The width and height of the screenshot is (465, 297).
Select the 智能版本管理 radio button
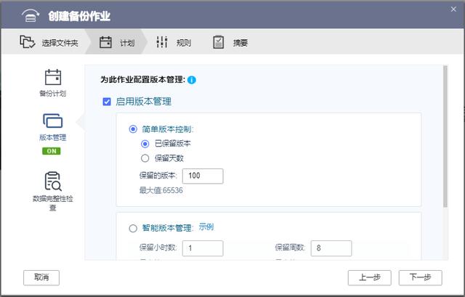coord(133,228)
